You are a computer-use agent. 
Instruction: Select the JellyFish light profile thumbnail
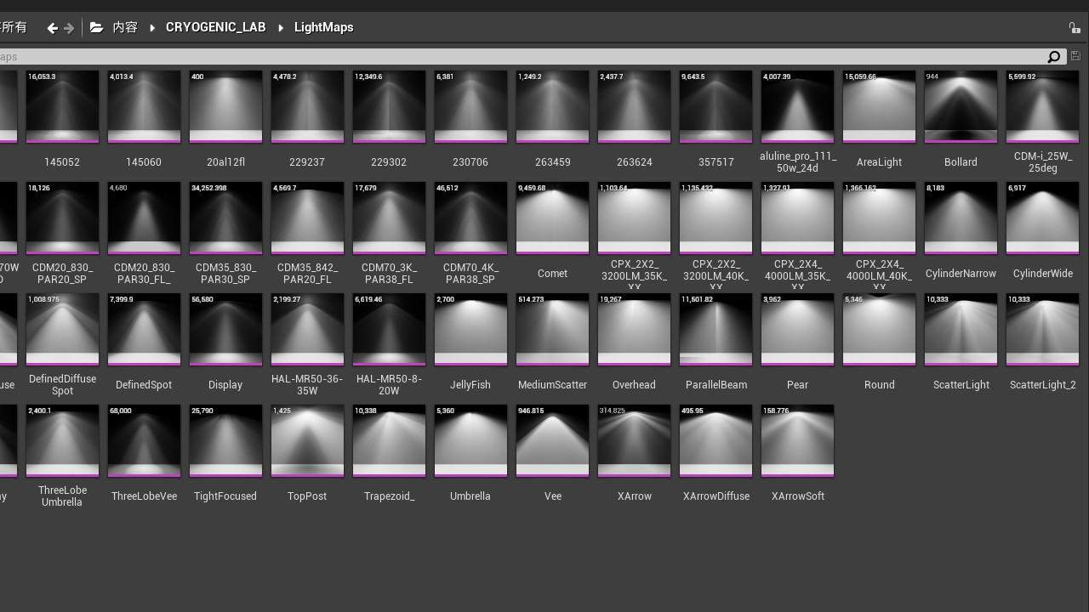[470, 330]
